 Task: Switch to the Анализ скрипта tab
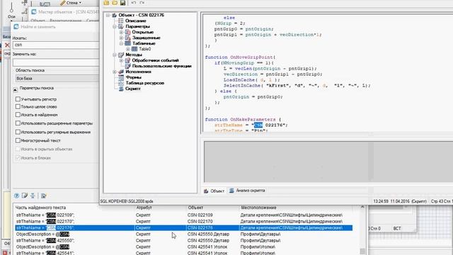pos(247,191)
